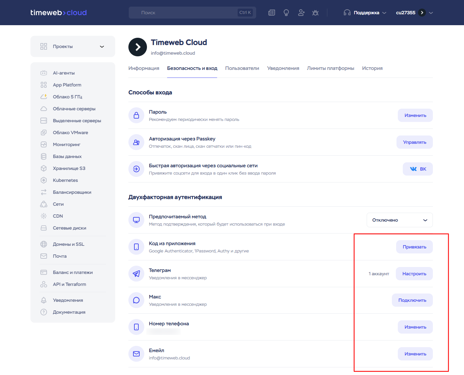Expand the Проекты dropdown
This screenshot has height=375, width=464.
point(73,46)
